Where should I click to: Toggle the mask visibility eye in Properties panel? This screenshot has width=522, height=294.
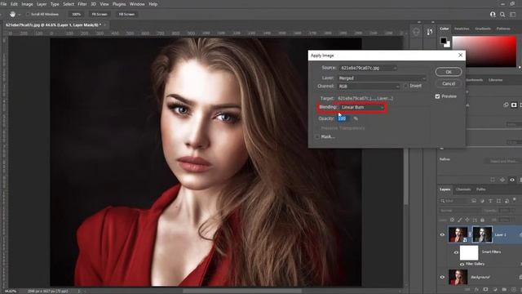pos(512,180)
